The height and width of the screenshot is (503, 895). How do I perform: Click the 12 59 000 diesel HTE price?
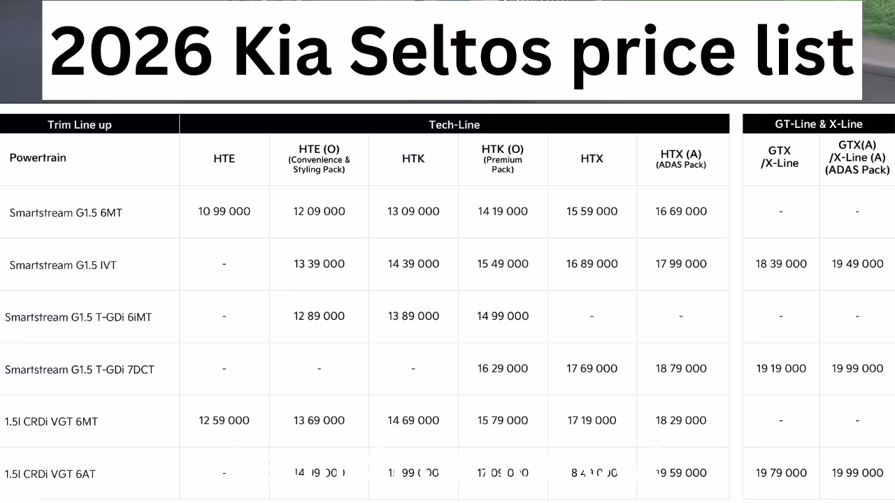[224, 420]
